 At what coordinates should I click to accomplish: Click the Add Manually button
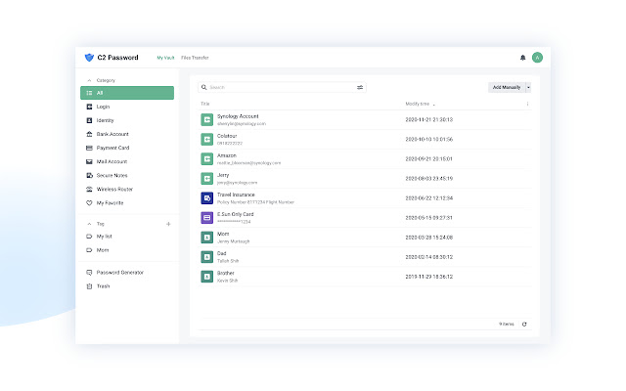point(507,87)
